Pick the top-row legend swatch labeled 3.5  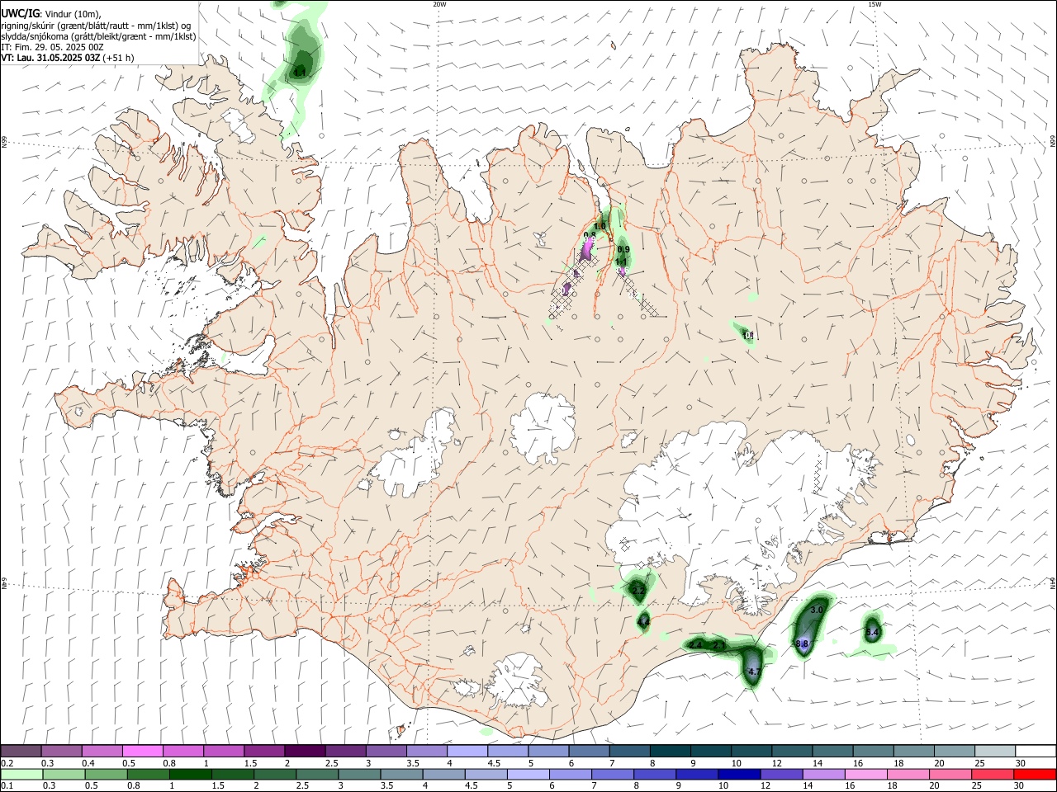427,752
